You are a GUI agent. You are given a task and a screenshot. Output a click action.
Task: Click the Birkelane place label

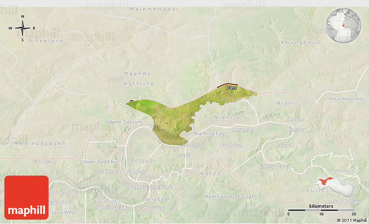46,41
